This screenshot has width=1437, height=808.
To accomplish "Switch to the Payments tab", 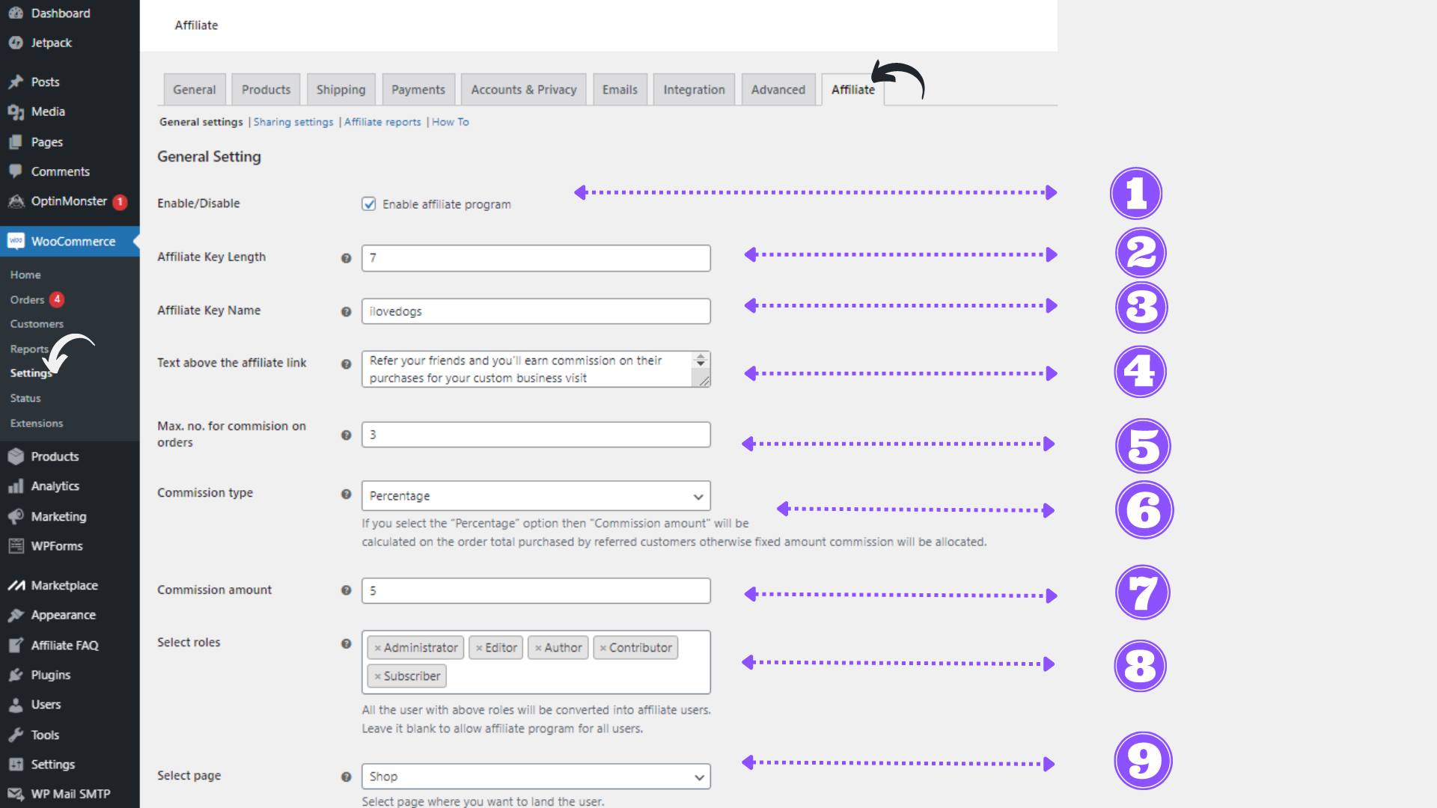I will tap(418, 89).
